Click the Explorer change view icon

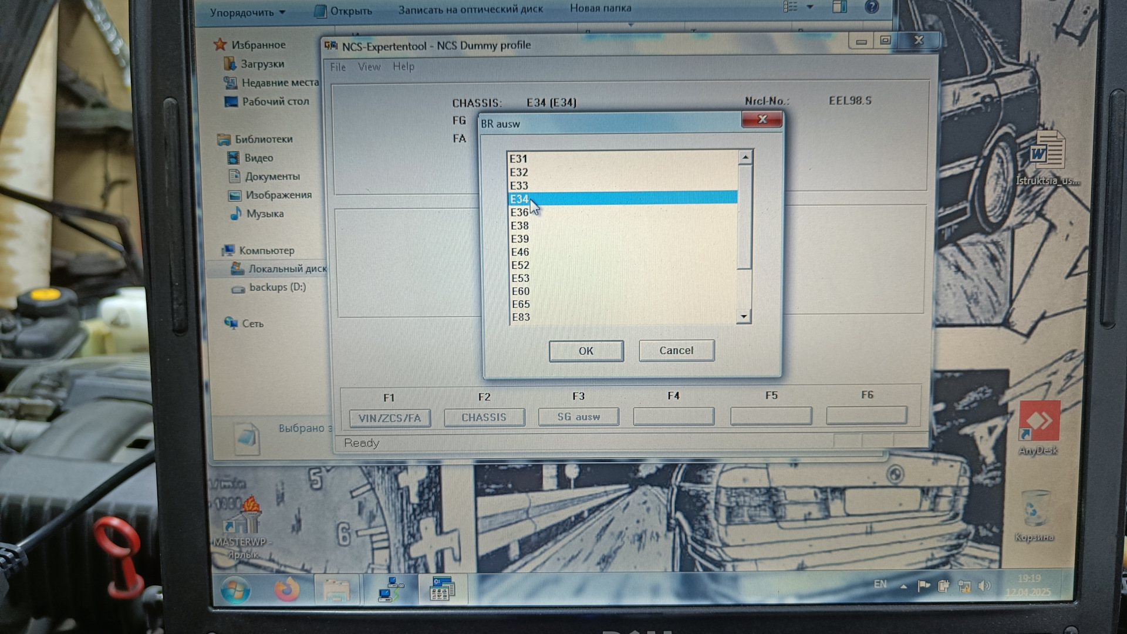point(791,7)
